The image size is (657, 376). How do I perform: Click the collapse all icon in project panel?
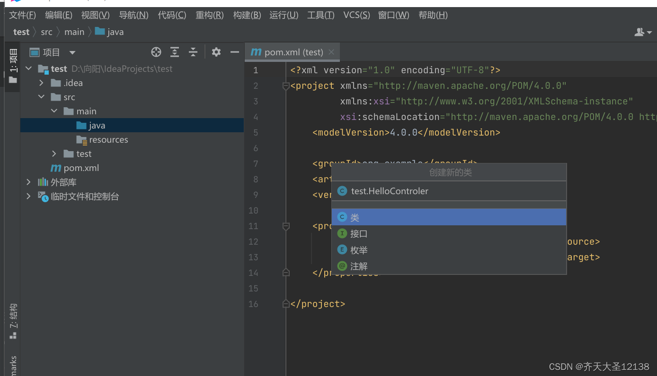click(x=193, y=52)
